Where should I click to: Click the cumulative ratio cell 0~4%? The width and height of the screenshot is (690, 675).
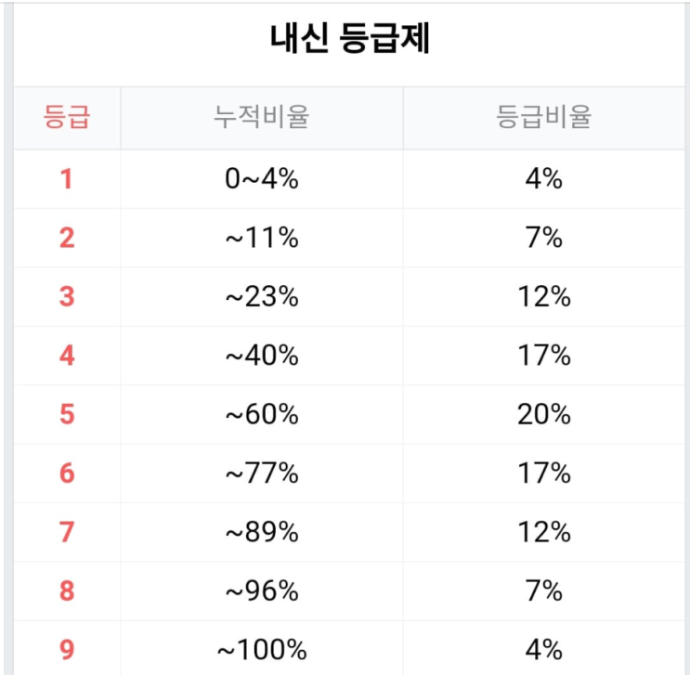(262, 179)
